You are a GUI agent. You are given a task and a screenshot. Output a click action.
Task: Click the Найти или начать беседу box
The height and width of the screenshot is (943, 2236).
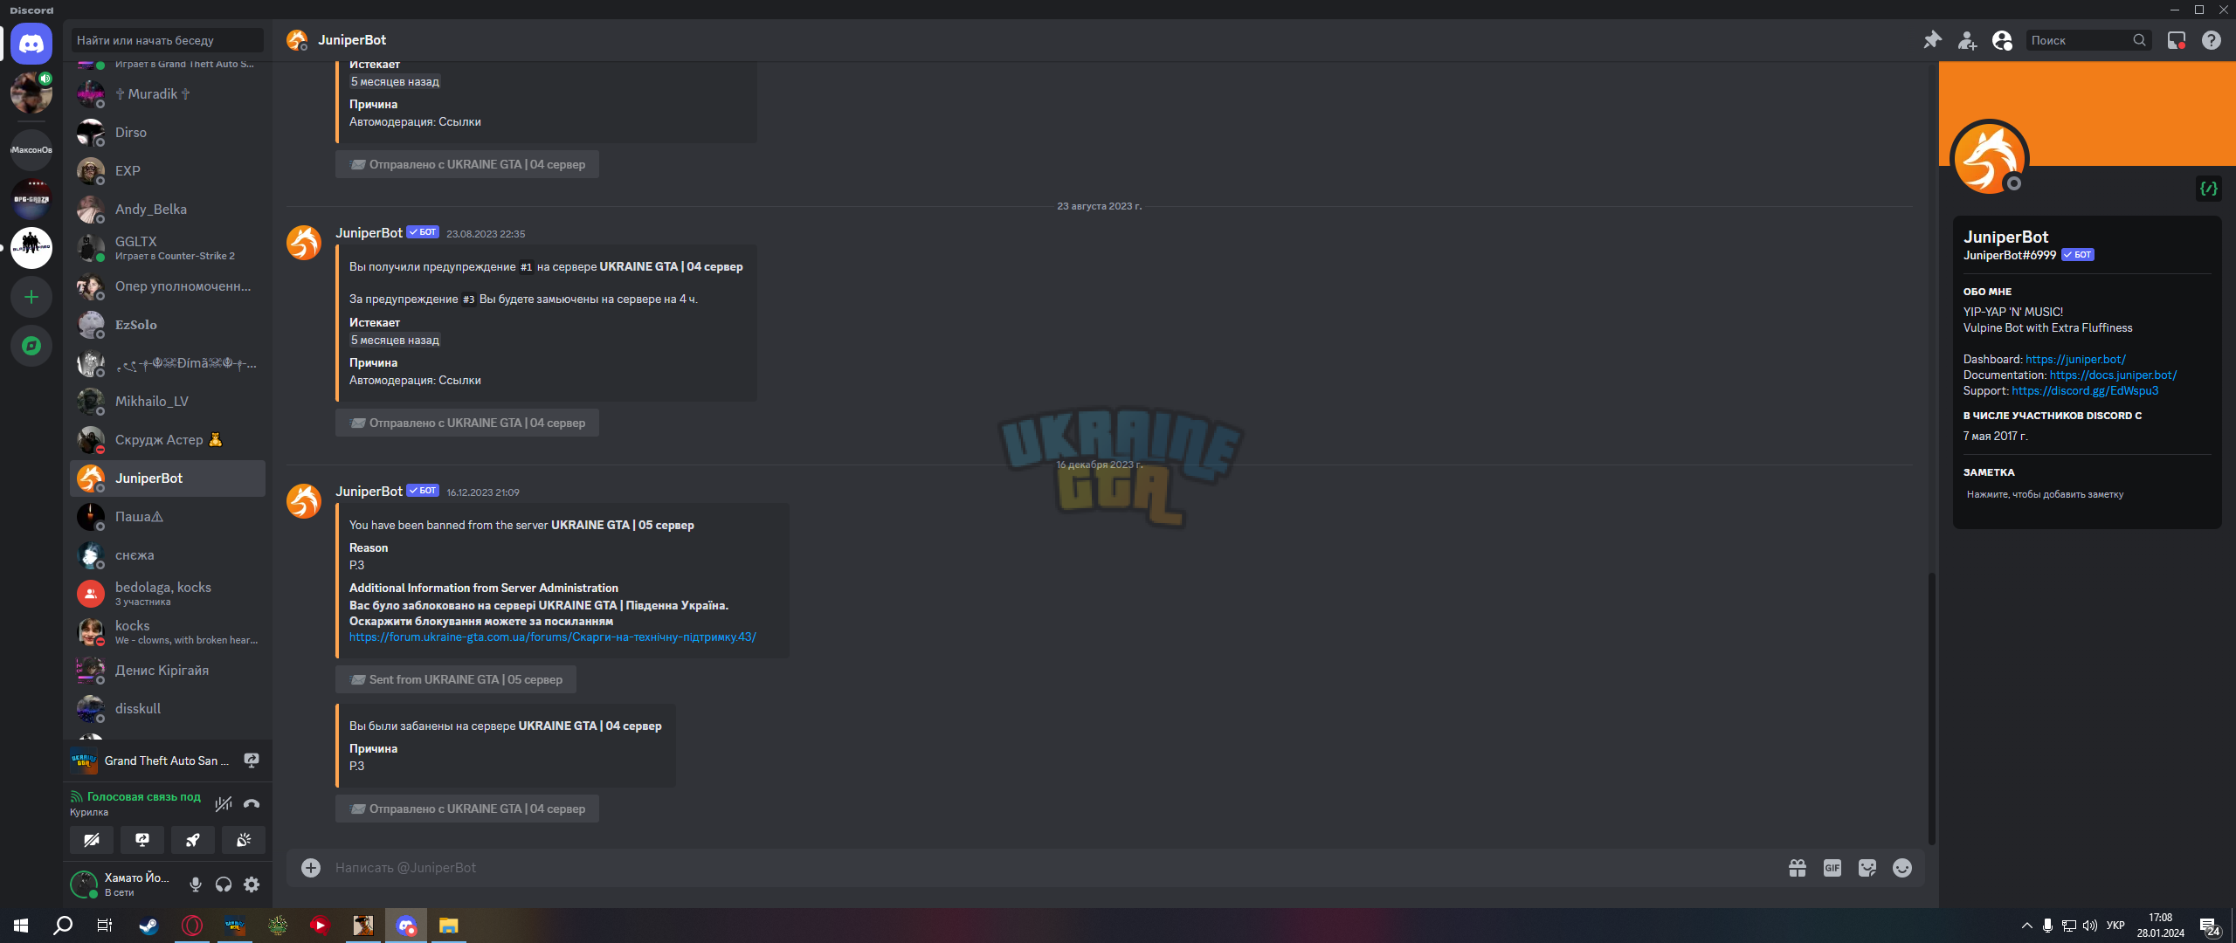tap(167, 40)
